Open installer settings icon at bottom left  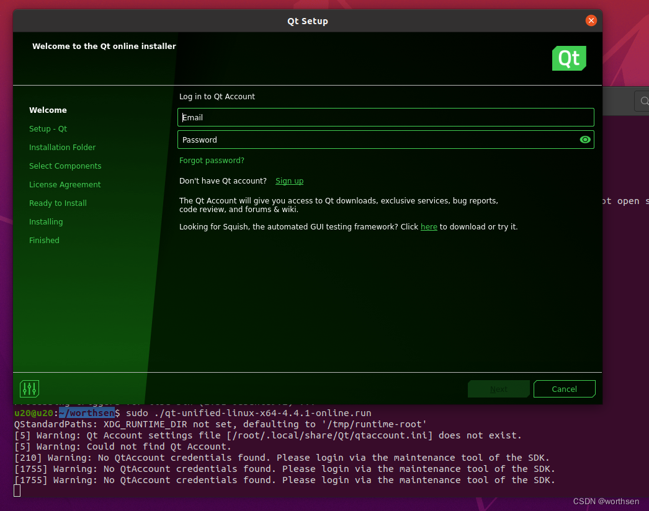pos(29,389)
